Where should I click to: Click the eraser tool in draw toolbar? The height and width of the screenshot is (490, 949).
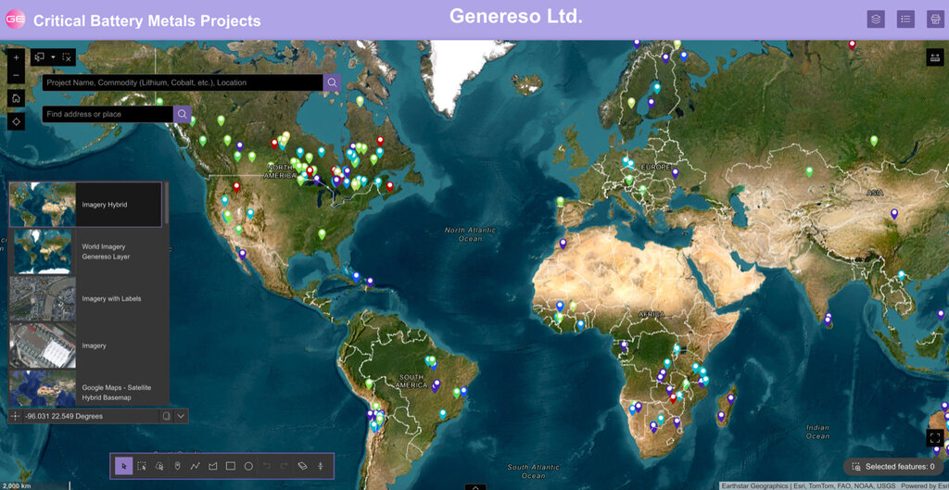tap(302, 466)
